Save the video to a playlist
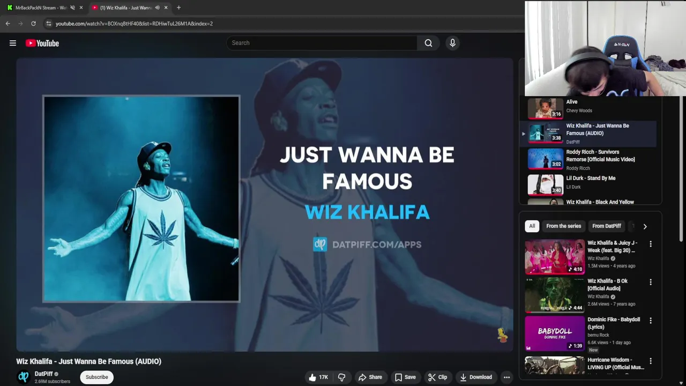The height and width of the screenshot is (386, 686). pos(405,377)
